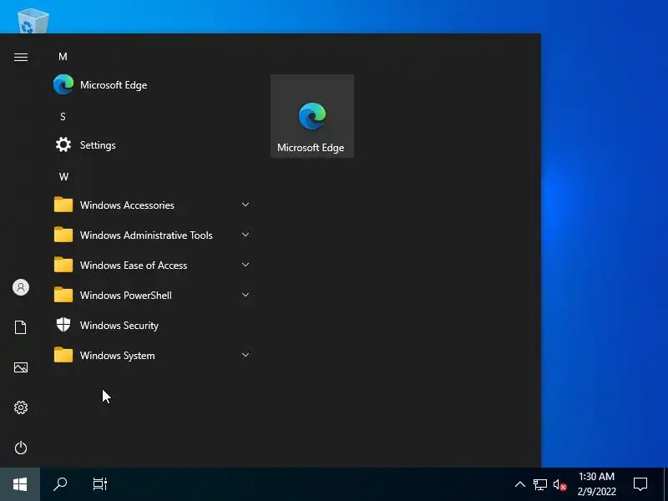Expand the Windows Ease of Access chevron
Viewport: 668px width, 501px height.
pyautogui.click(x=245, y=265)
